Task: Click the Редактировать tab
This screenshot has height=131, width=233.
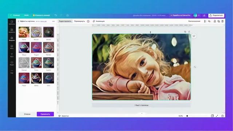Action: point(65,21)
